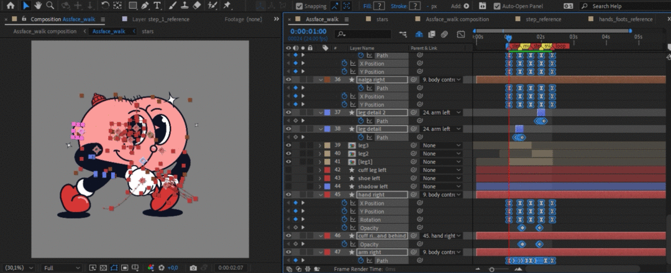Open the step_reference timeline tab
671x273 pixels.
tap(544, 19)
